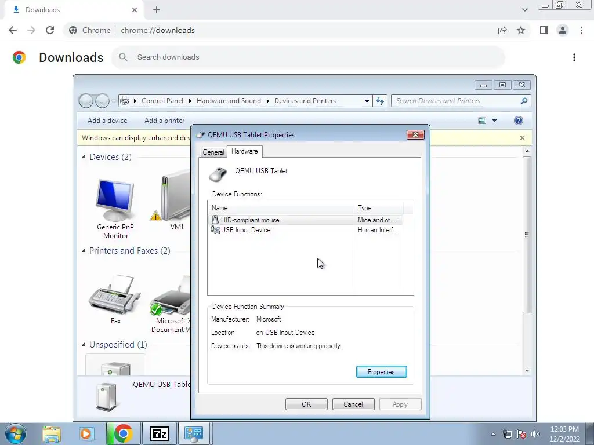Sort device functions by Name column
594x445 pixels.
pyautogui.click(x=281, y=208)
